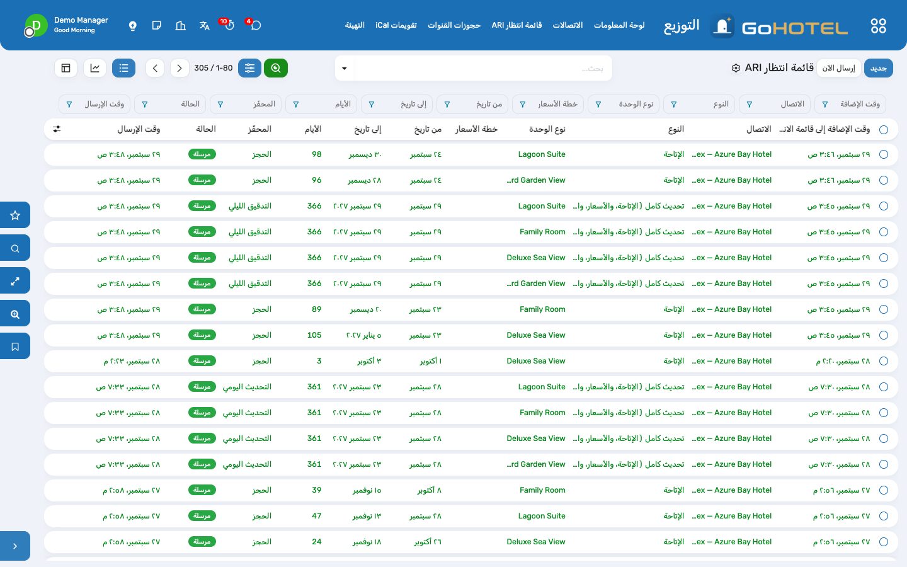Viewport: 907px width, 567px height.
Task: Click the lightbulb tips icon in header
Action: pyautogui.click(x=132, y=26)
